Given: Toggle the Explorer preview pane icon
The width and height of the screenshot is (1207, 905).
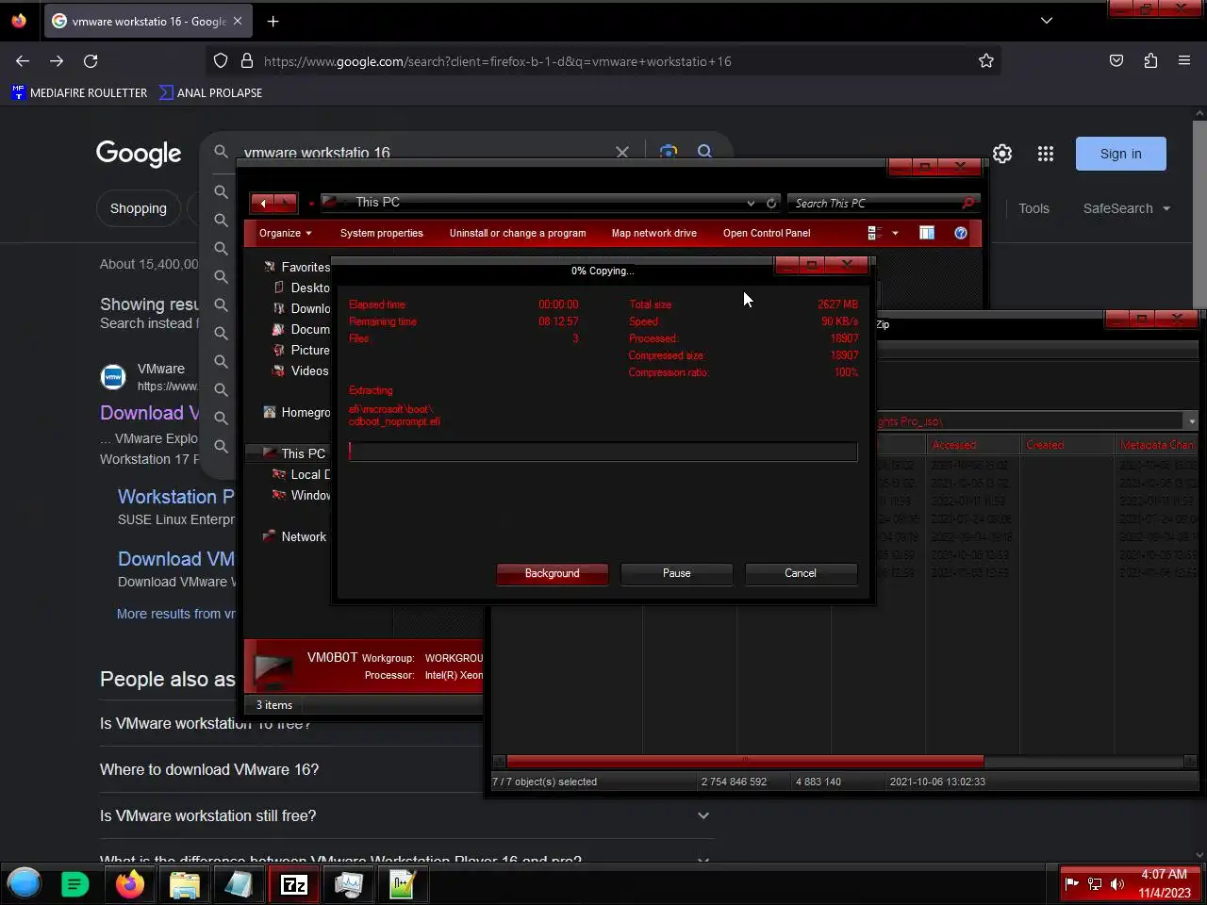Looking at the screenshot, I should coord(927,233).
